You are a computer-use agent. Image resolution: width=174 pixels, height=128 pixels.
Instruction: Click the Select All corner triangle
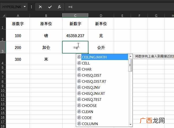pos(4,16)
